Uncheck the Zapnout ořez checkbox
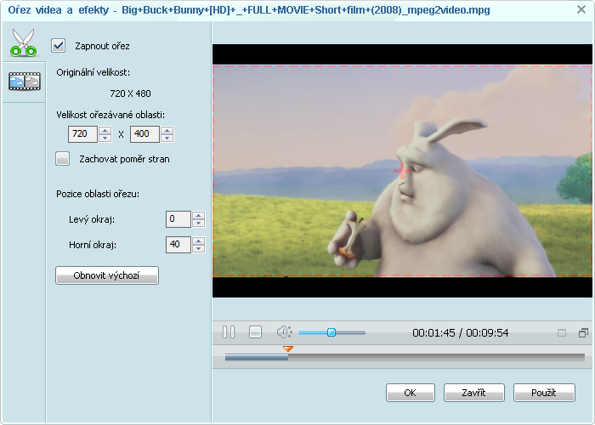Image resolution: width=595 pixels, height=425 pixels. point(59,46)
